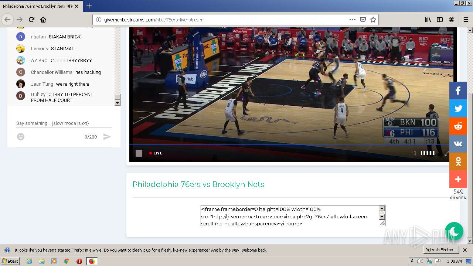Click the Philadelphia 76ers vs Brooklyn Nets heading
This screenshot has width=473, height=266.
[198, 184]
